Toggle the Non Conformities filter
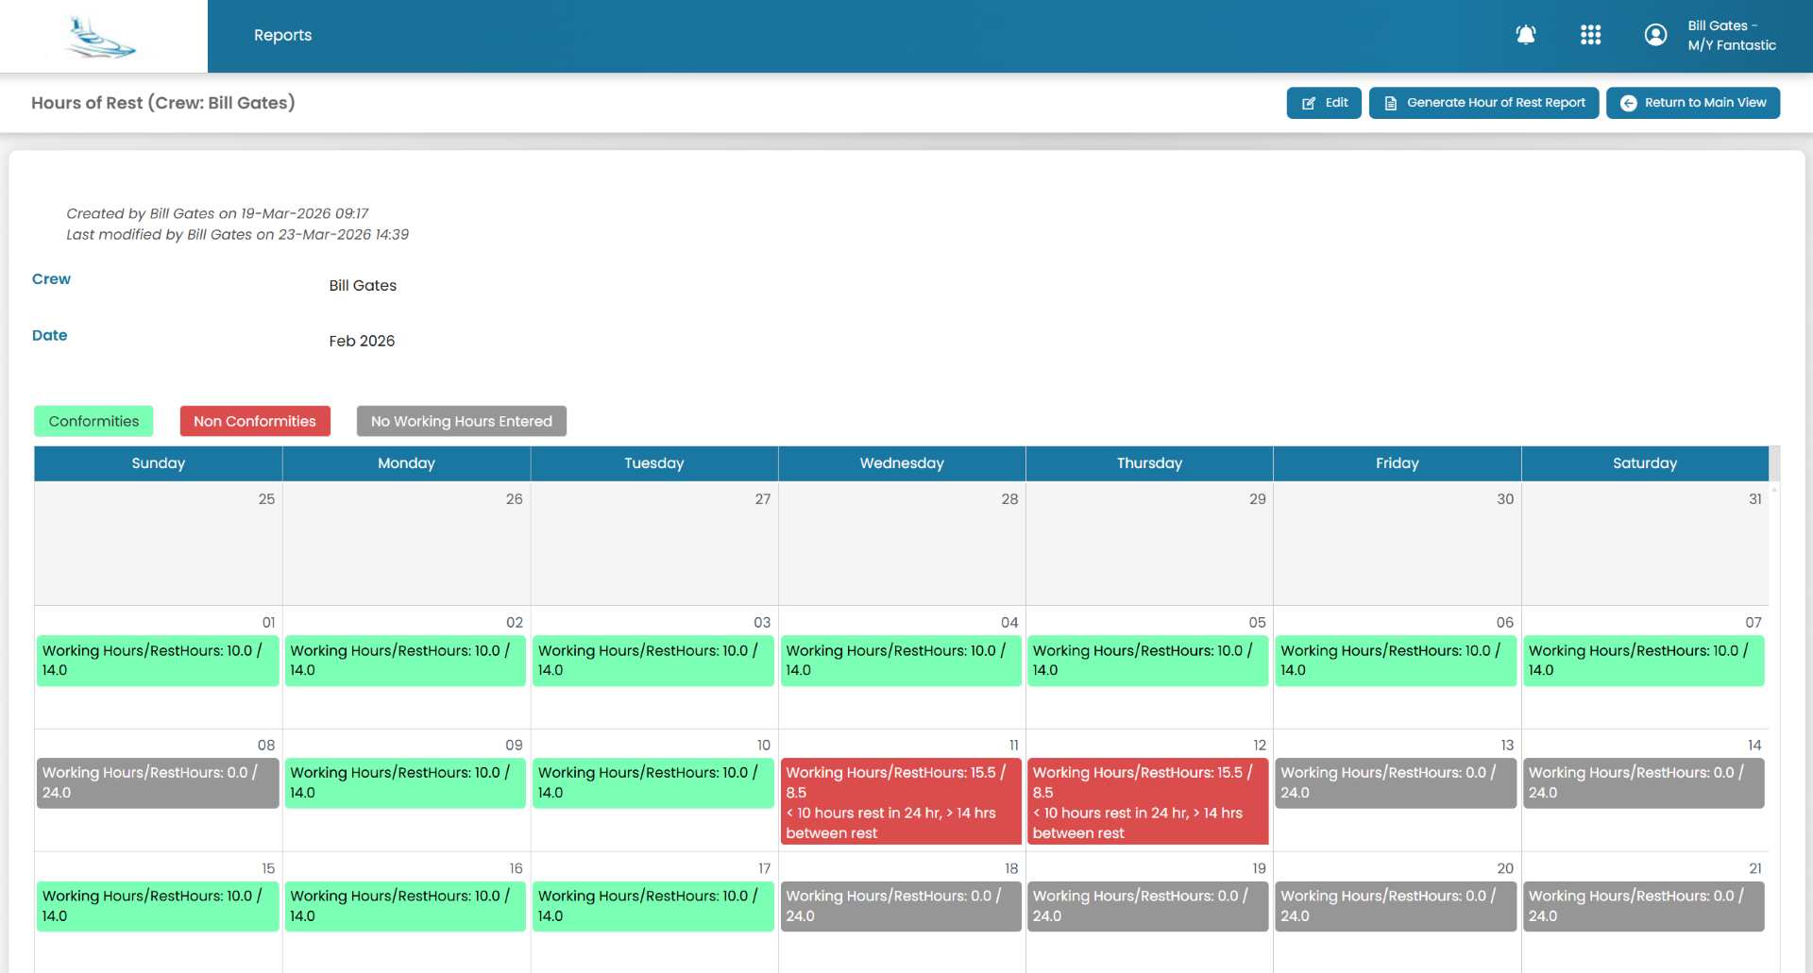 pos(254,421)
